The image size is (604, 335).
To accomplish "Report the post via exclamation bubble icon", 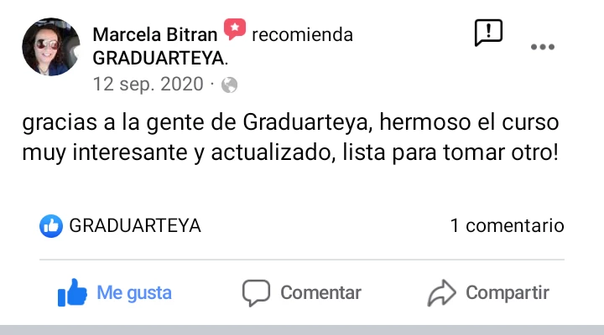I will [487, 33].
